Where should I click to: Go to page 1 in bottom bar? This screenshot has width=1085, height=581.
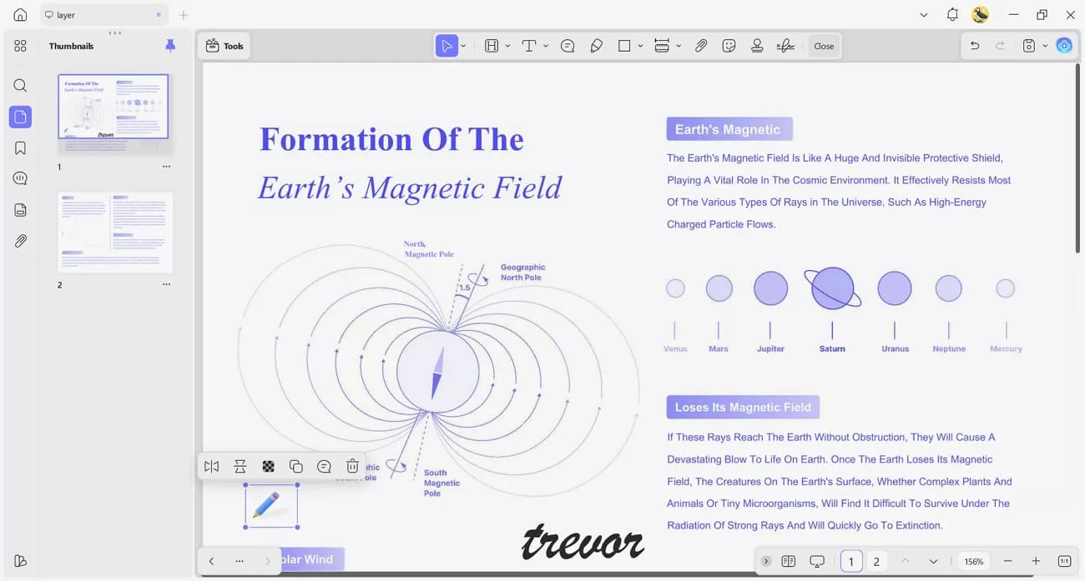[x=851, y=561]
